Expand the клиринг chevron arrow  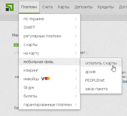pos(76,70)
